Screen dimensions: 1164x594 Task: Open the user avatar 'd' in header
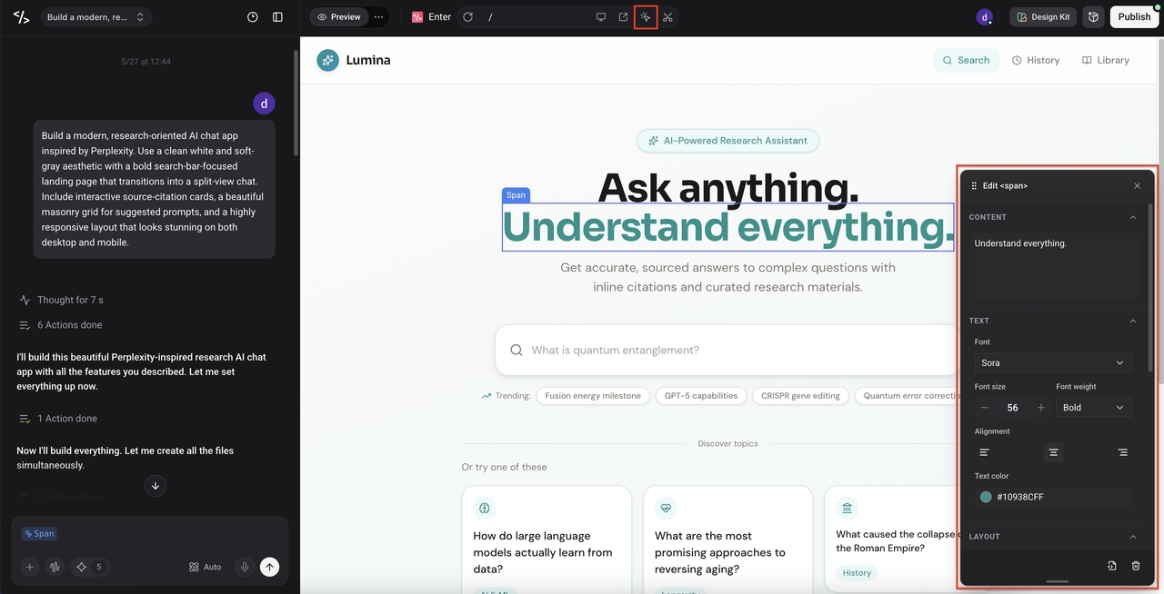[x=985, y=17]
